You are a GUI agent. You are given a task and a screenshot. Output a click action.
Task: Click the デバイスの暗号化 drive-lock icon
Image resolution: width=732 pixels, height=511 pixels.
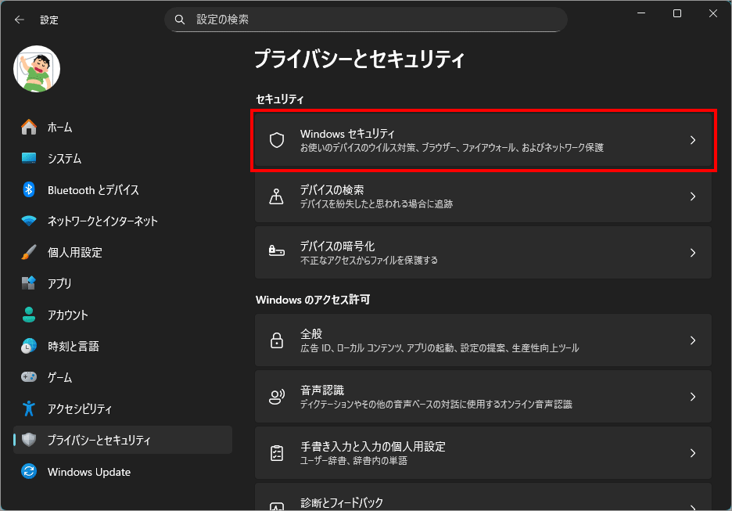[276, 253]
